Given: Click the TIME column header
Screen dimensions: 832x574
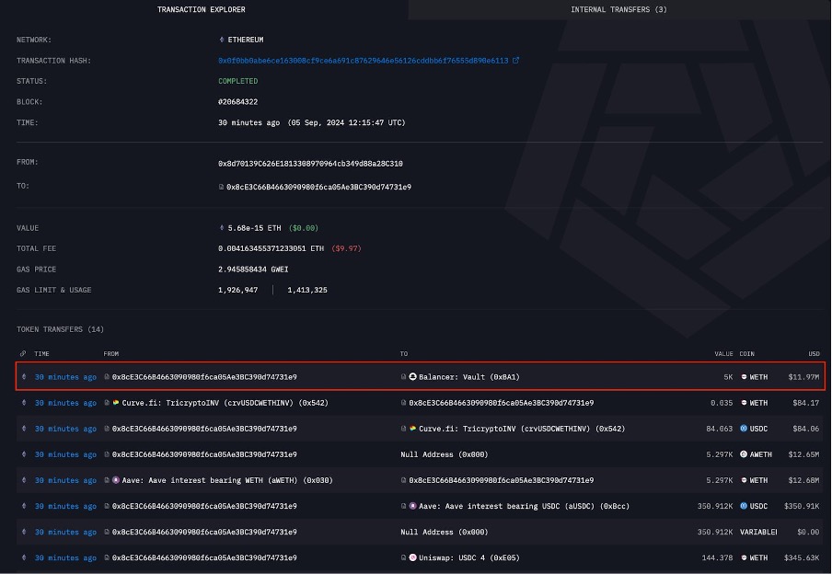Looking at the screenshot, I should coord(42,354).
